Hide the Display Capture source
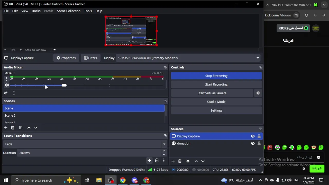Screen dimensions: 329x185 click(x=253, y=136)
